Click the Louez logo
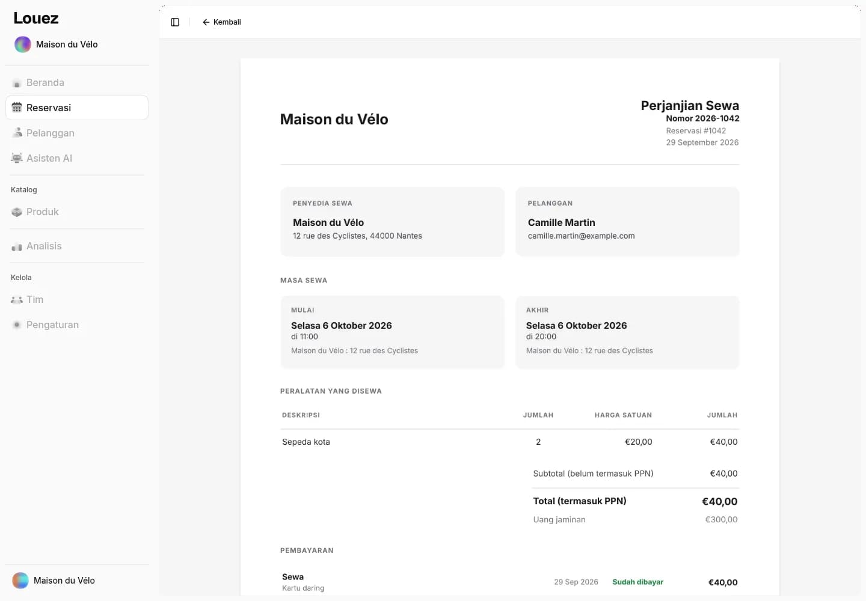Viewport: 866px width, 601px height. point(36,19)
